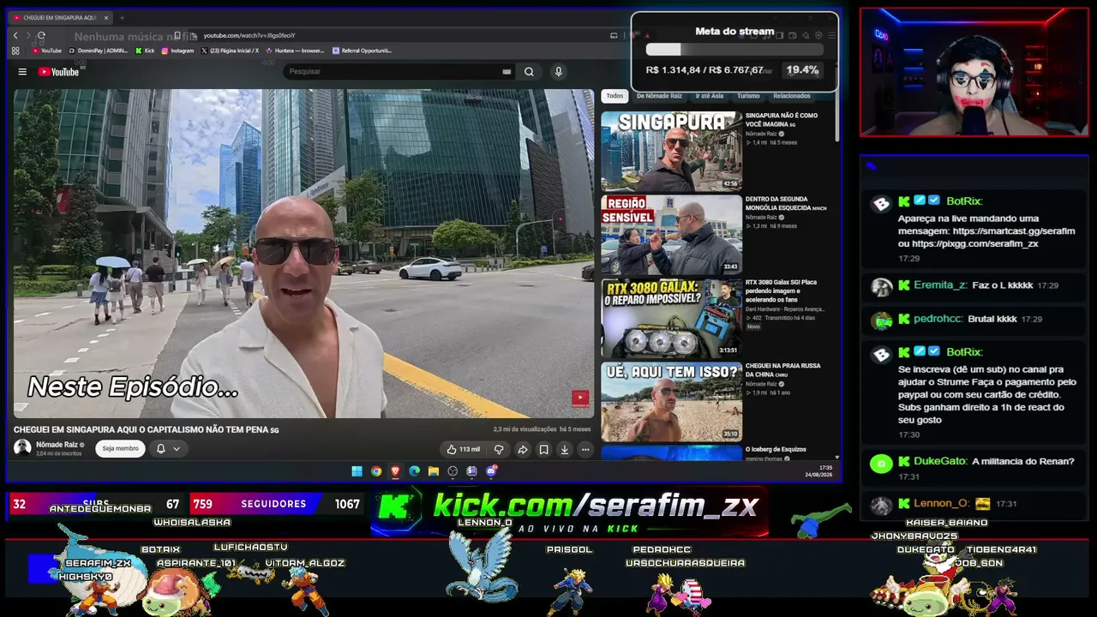Save the video with the bookmark icon
Image resolution: width=1097 pixels, height=617 pixels.
(x=543, y=449)
